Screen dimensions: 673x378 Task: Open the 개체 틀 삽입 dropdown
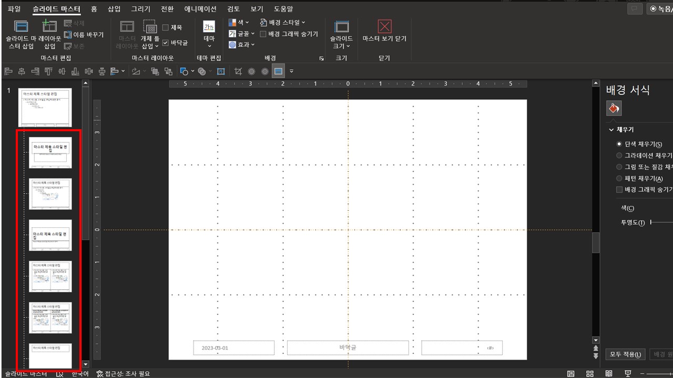point(150,35)
